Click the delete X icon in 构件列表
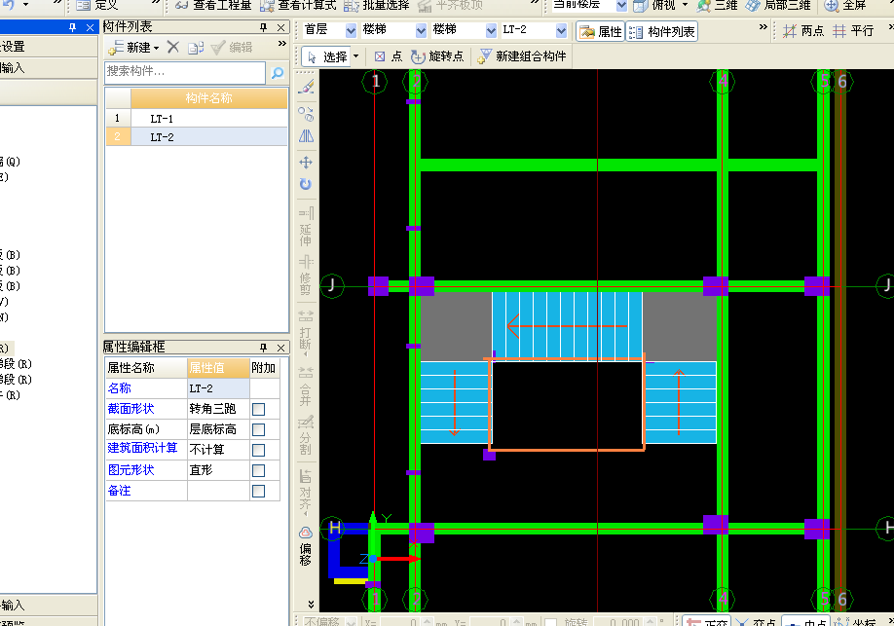The image size is (894, 626). (172, 48)
